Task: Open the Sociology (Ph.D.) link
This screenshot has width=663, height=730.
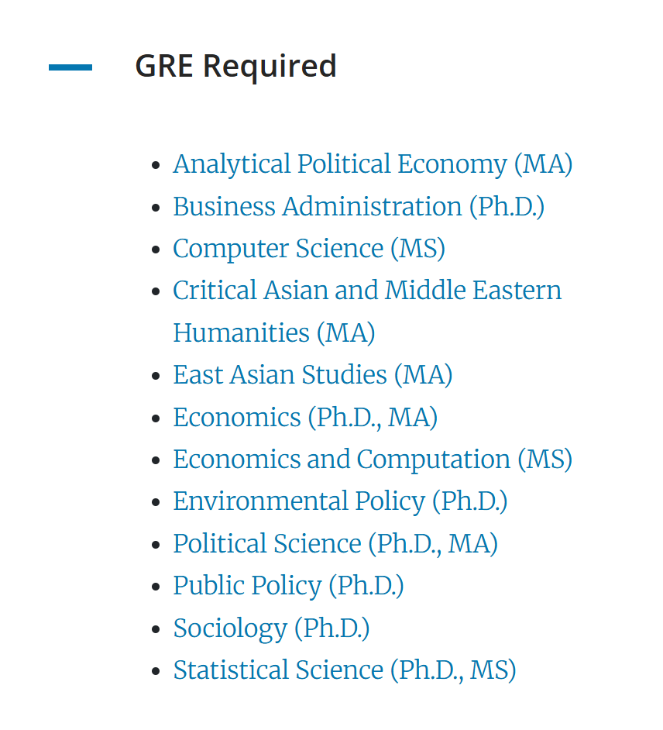Action: tap(271, 628)
